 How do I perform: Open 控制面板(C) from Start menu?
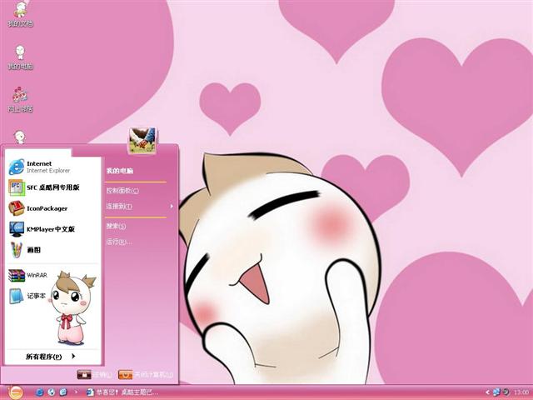pos(122,191)
